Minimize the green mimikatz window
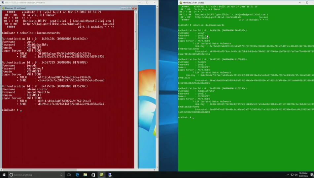 coord(299,3)
